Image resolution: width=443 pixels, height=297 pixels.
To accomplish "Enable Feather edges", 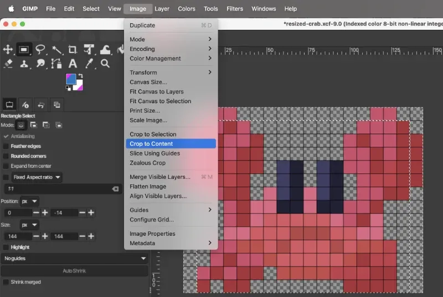I will point(6,146).
